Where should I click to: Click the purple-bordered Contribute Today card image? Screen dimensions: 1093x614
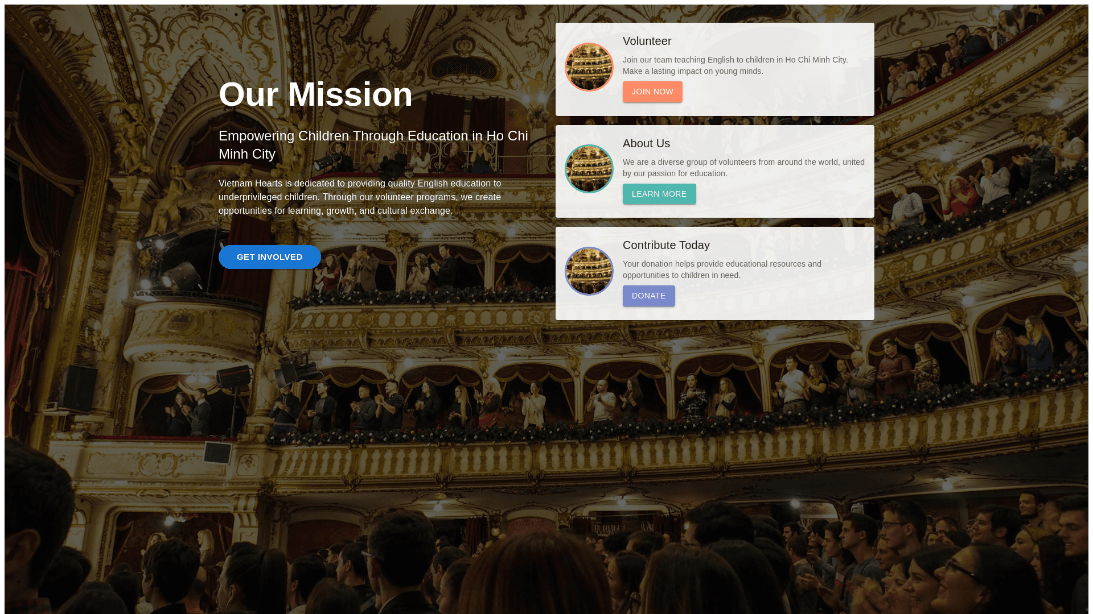pyautogui.click(x=589, y=271)
